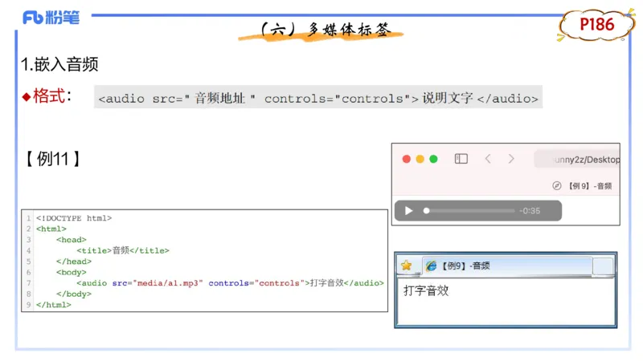Click the slide title 多媒体标签
The height and width of the screenshot is (361, 643).
coord(326,30)
